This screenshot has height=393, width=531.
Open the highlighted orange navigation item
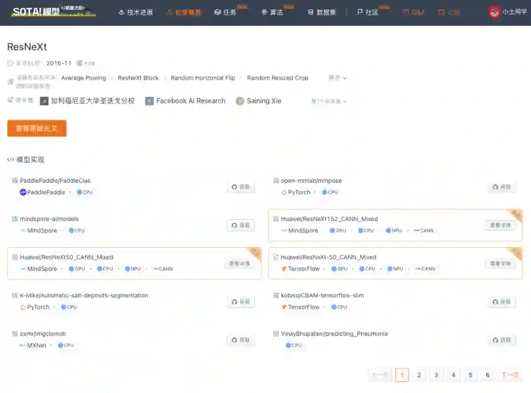pyautogui.click(x=183, y=12)
